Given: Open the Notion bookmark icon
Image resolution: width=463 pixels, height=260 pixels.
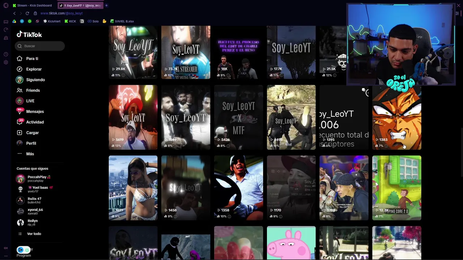Looking at the screenshot, I should point(82,21).
